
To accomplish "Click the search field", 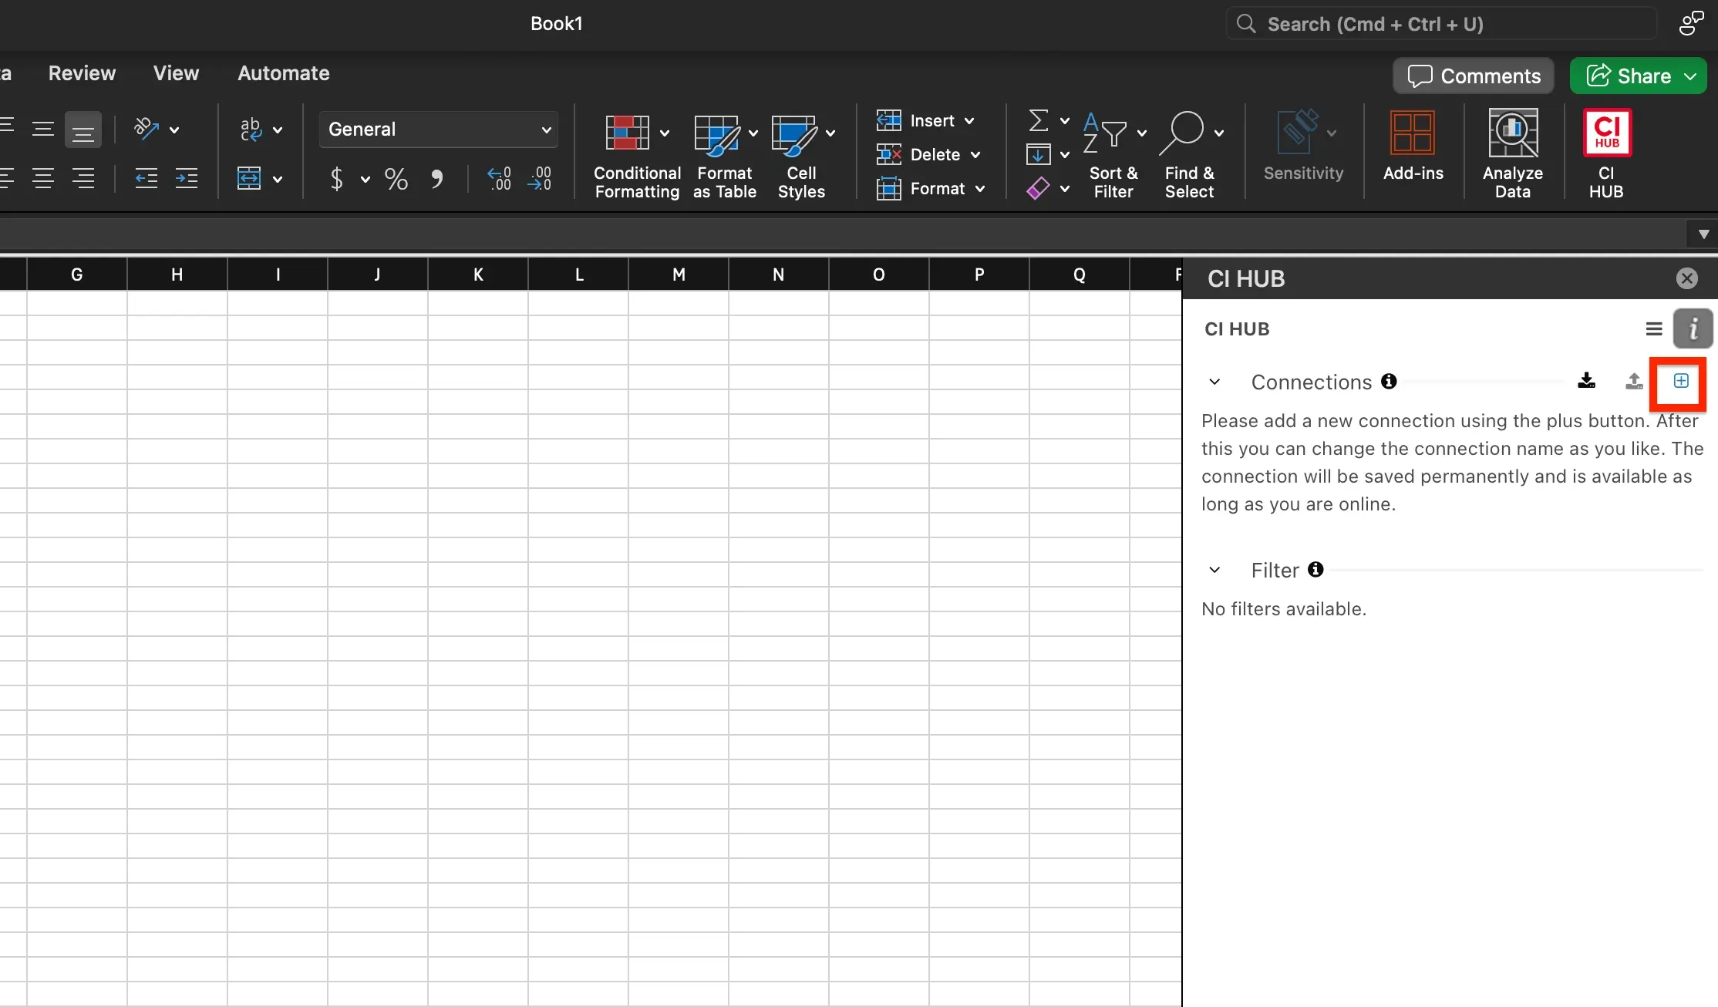I will [x=1440, y=24].
